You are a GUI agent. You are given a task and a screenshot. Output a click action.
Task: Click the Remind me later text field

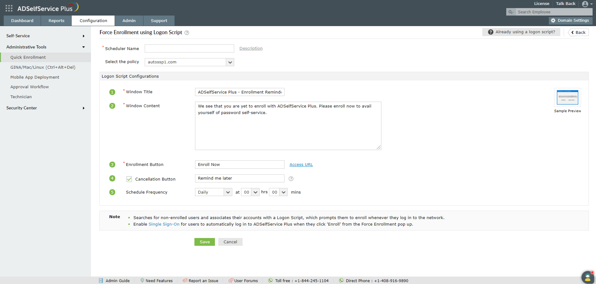pos(240,178)
